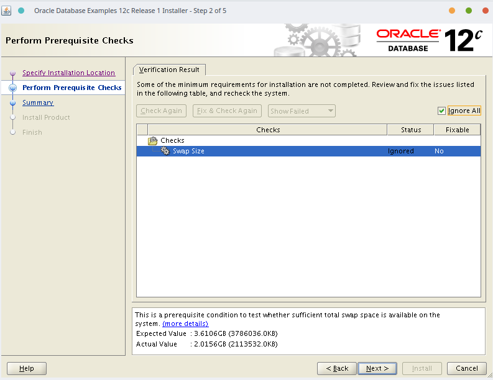Screen dimensions: 493x380
Task: Click the Perform Prerequisite Checks step bullet
Action: (12, 88)
